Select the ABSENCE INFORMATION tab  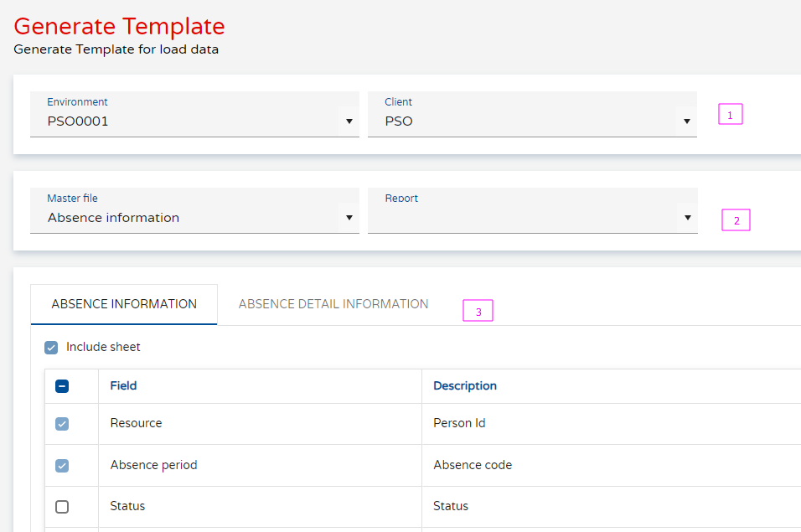[123, 303]
